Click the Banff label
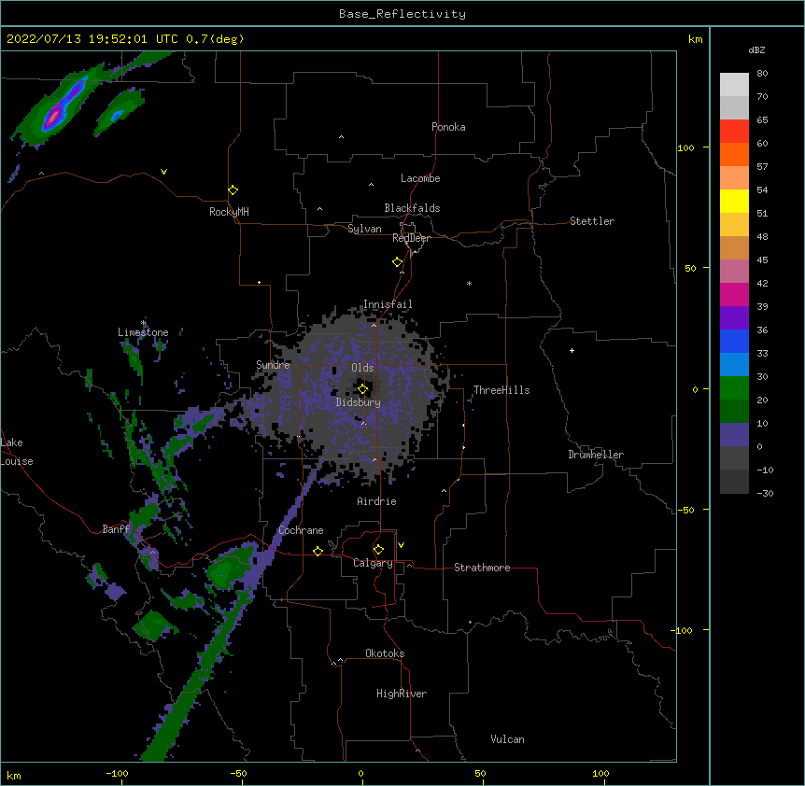Screen dimensions: 805x786 pyautogui.click(x=116, y=529)
